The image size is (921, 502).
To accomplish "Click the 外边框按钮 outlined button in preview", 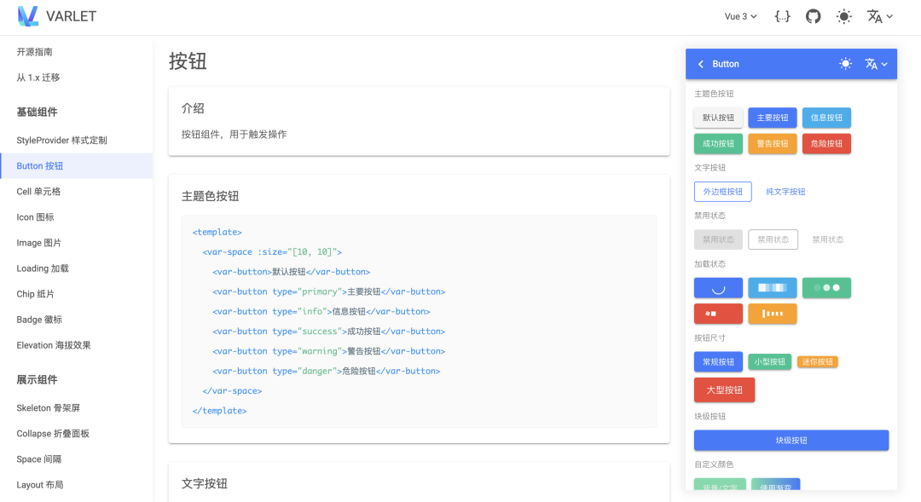I will 723,191.
